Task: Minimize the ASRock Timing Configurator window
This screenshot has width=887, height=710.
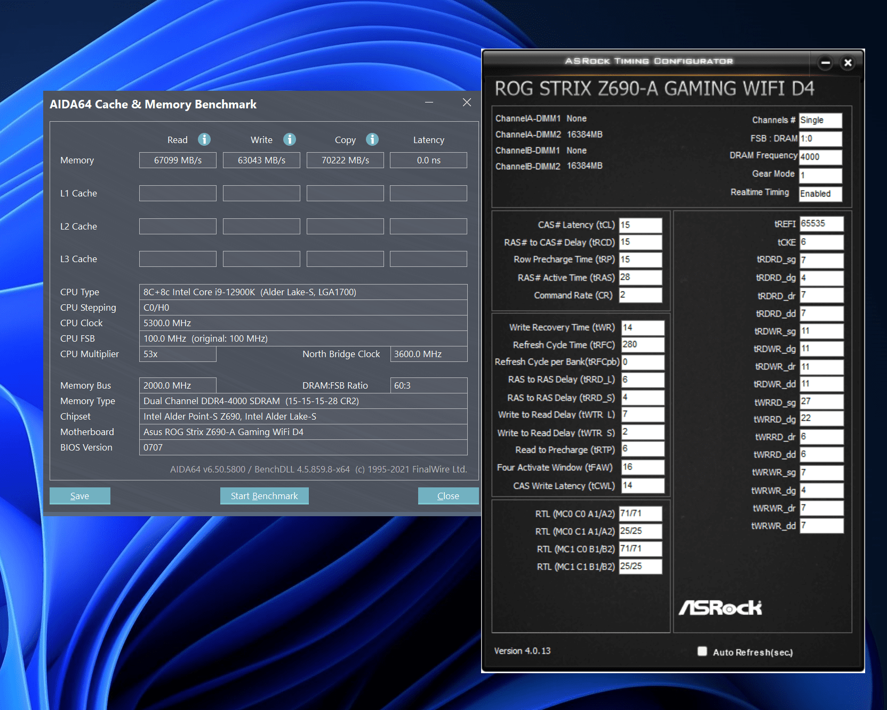Action: click(825, 63)
